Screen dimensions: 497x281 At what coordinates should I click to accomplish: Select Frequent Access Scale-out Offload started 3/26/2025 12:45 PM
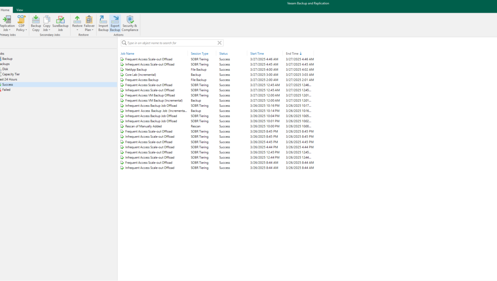[x=149, y=152]
